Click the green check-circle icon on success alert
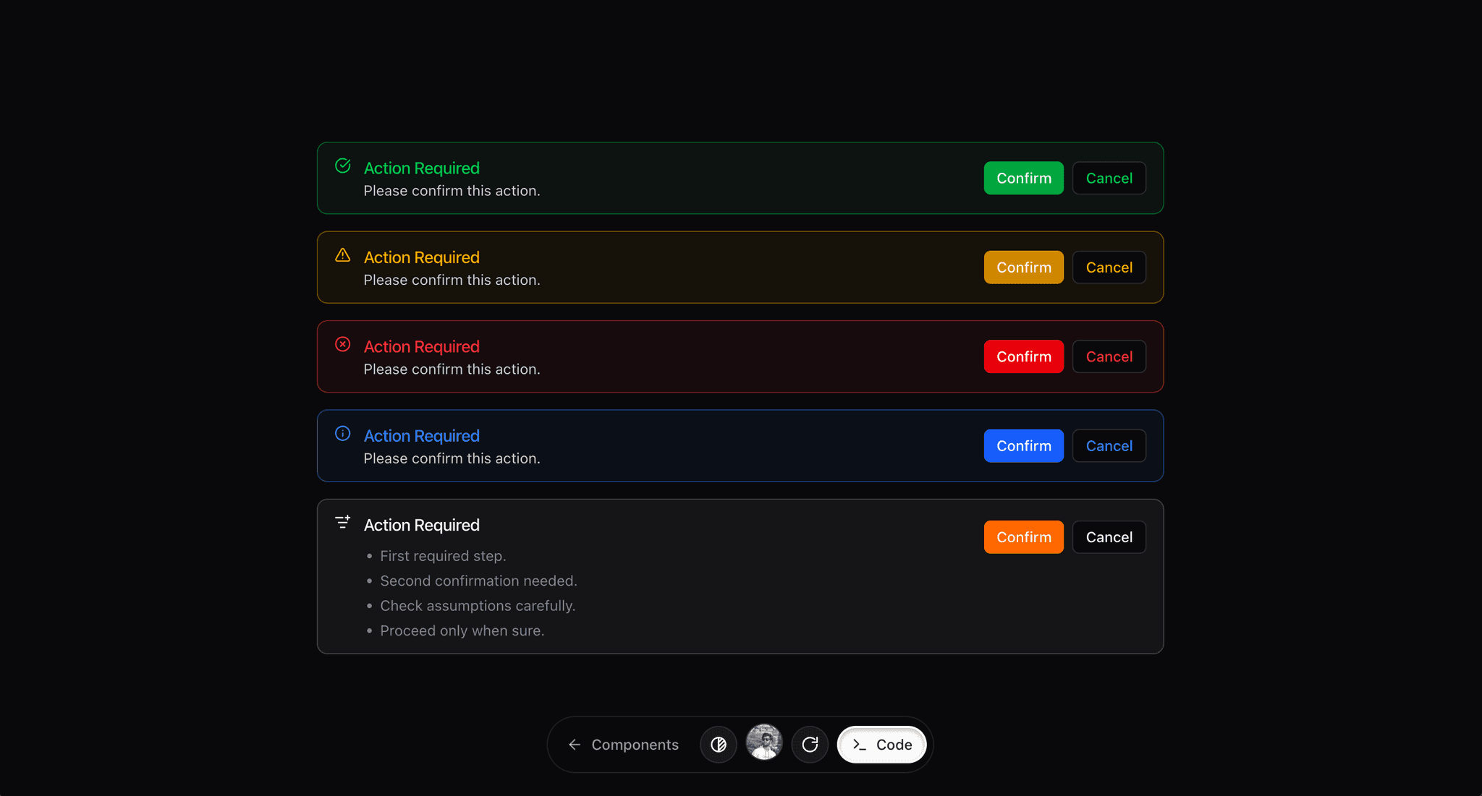 pos(343,166)
